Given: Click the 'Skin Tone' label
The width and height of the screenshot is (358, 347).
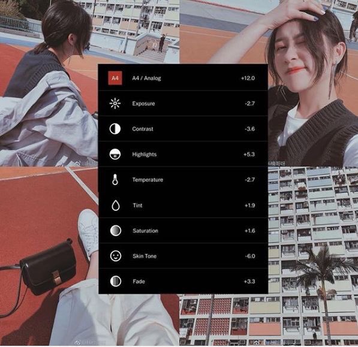Looking at the screenshot, I should [145, 256].
